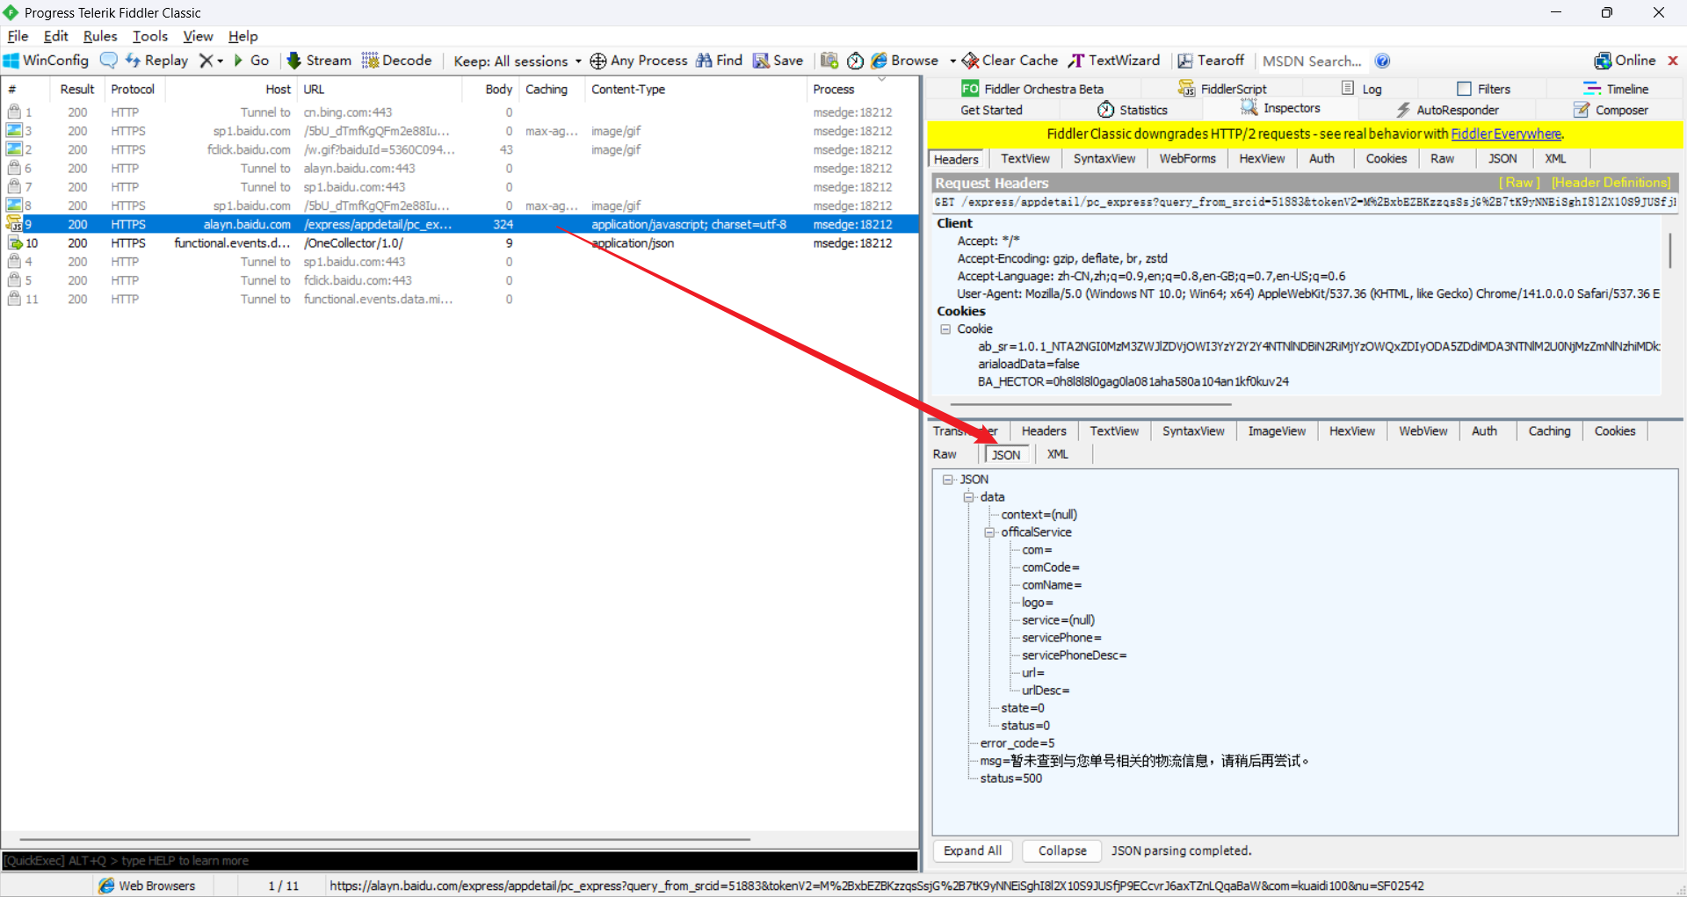Toggle the Stream mode button
The image size is (1687, 897).
click(319, 61)
